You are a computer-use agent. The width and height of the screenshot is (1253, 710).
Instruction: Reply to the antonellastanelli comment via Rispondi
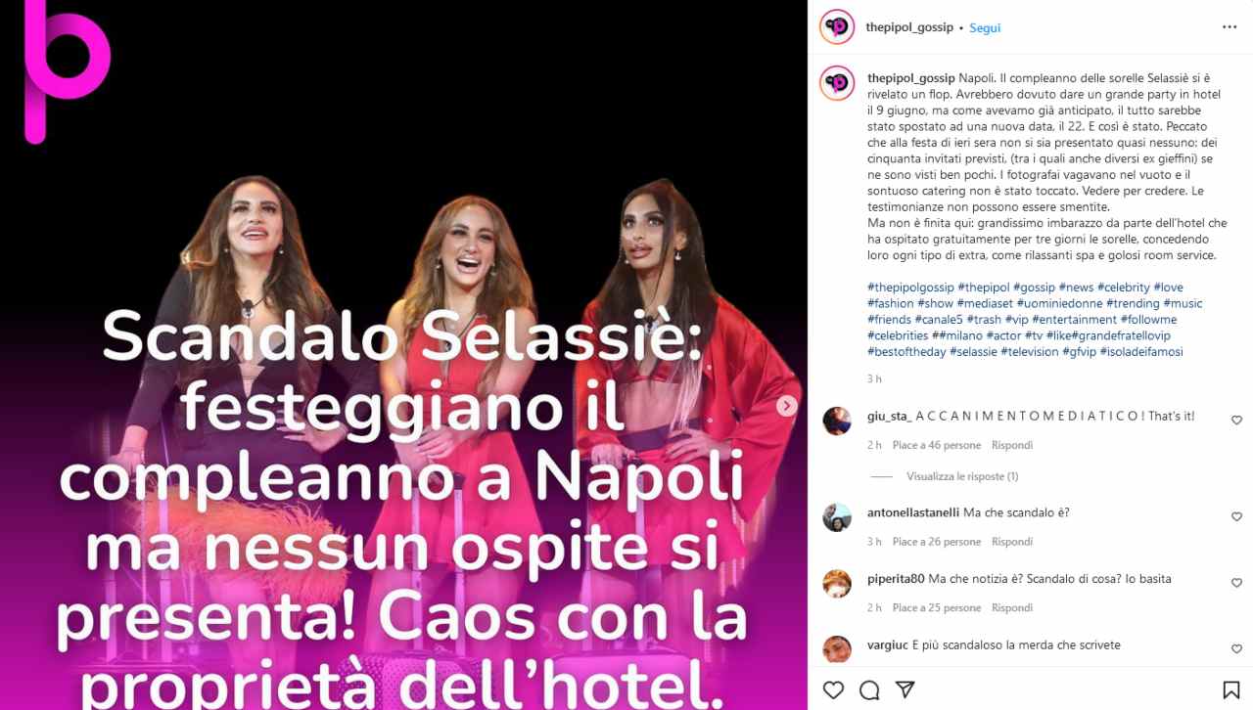[1012, 542]
